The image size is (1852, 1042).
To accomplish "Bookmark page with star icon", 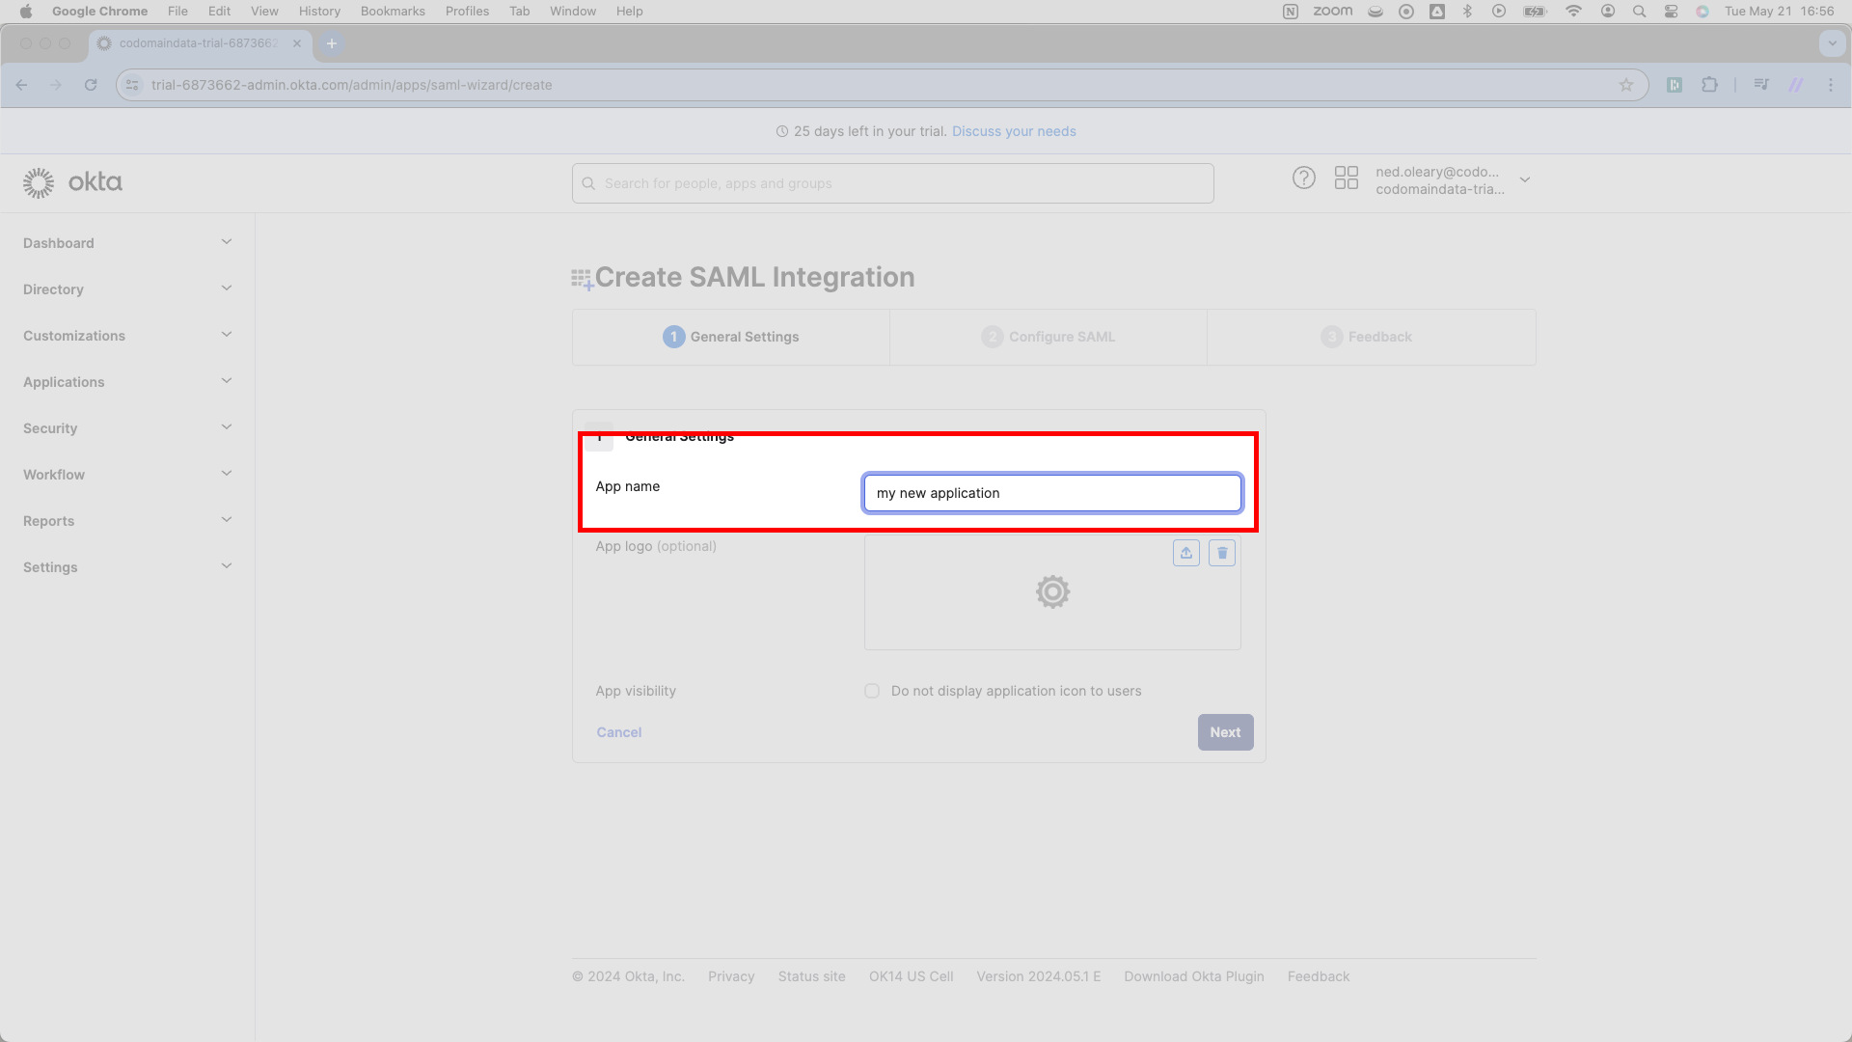I will click(x=1626, y=85).
